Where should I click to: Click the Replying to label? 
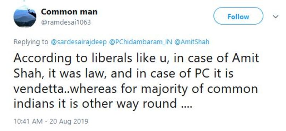(x=31, y=42)
